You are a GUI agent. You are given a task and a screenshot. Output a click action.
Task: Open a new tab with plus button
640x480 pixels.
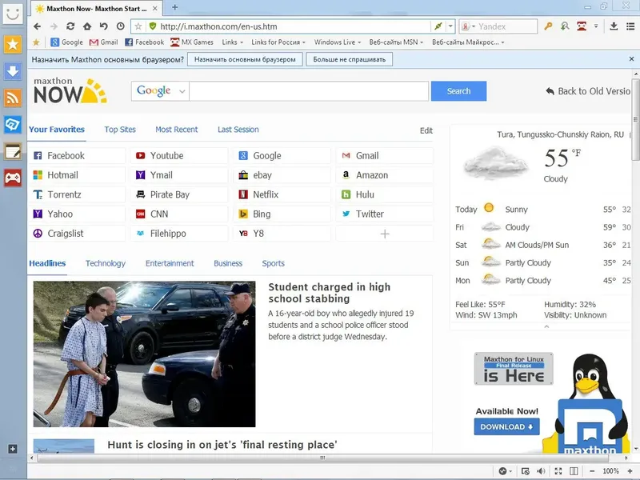click(174, 7)
